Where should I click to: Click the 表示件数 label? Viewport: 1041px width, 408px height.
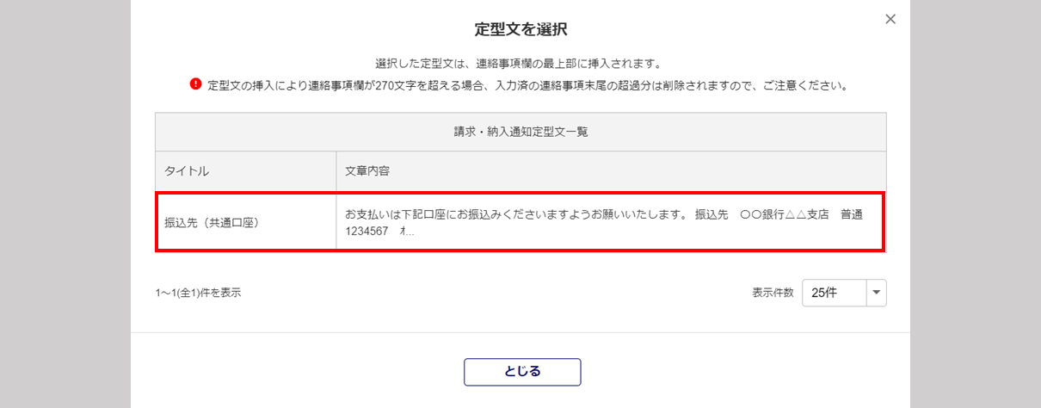(773, 293)
